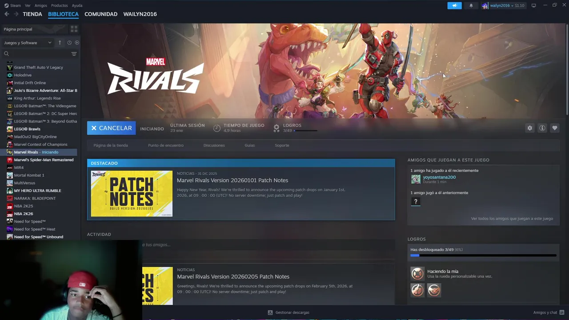The width and height of the screenshot is (569, 320).
Task: Open Version 20260101 Patch Notes thumbnail
Action: (x=132, y=194)
